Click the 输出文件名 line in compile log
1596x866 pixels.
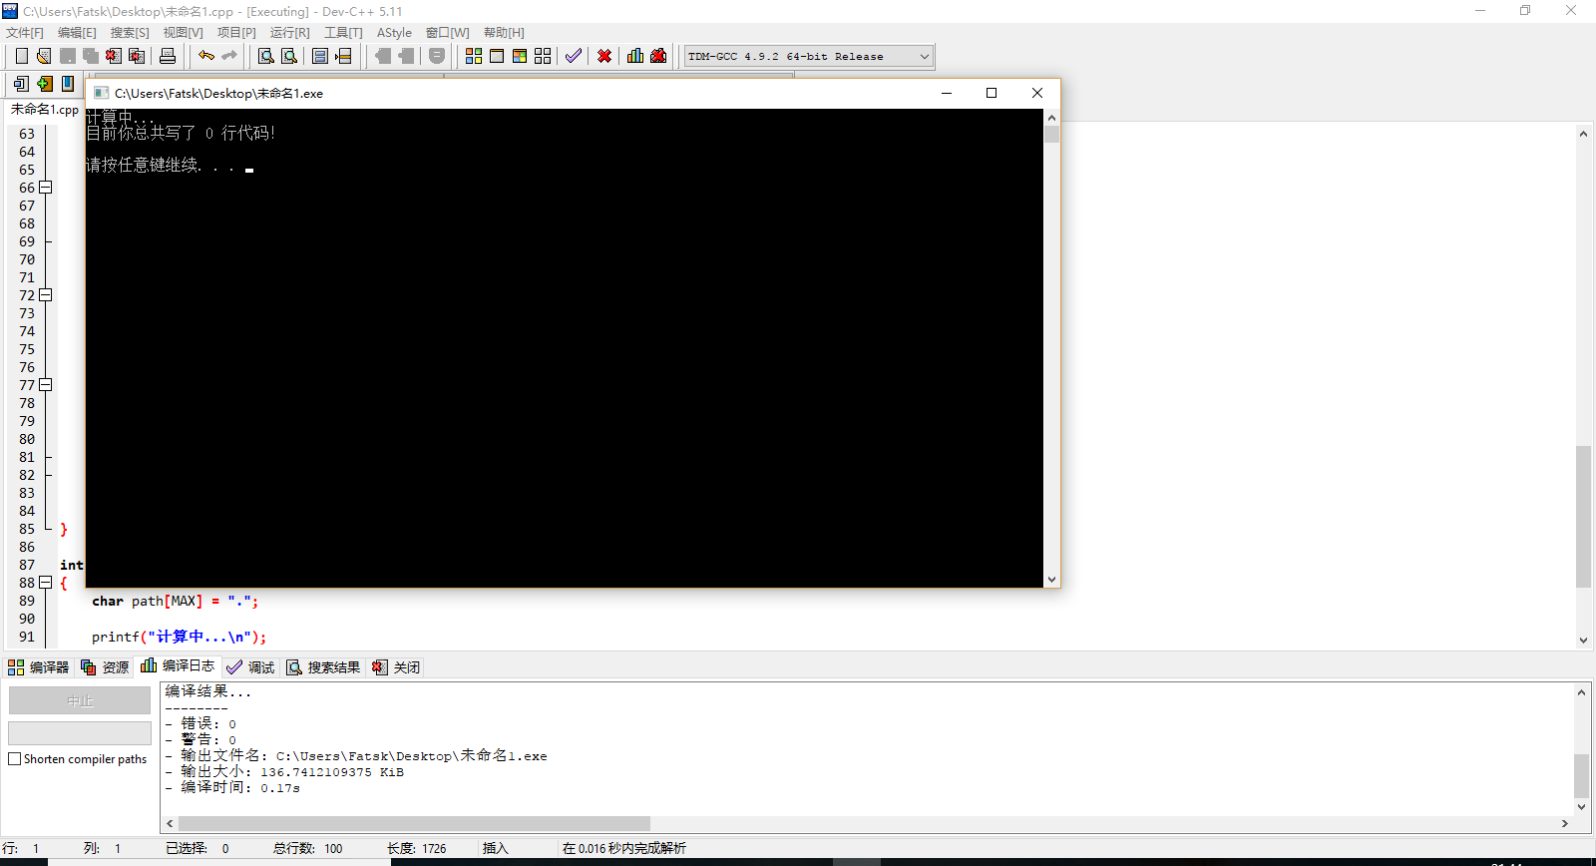pos(356,756)
